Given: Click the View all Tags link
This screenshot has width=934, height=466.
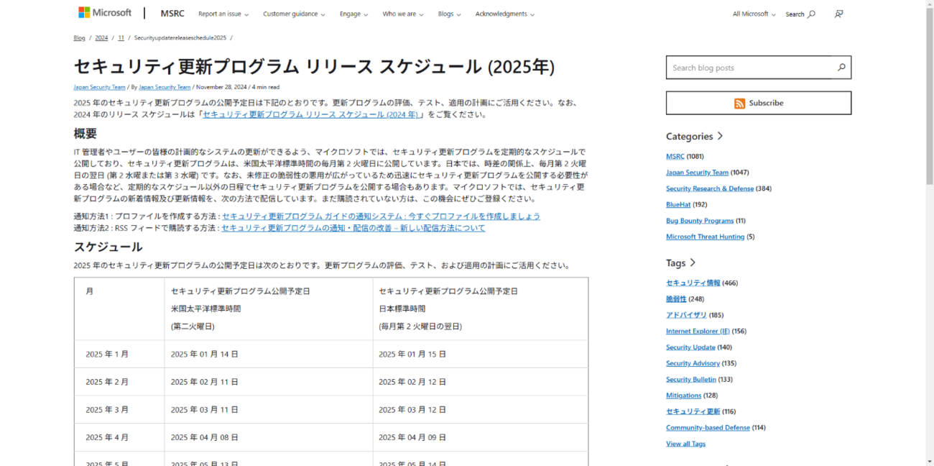Looking at the screenshot, I should 685,444.
